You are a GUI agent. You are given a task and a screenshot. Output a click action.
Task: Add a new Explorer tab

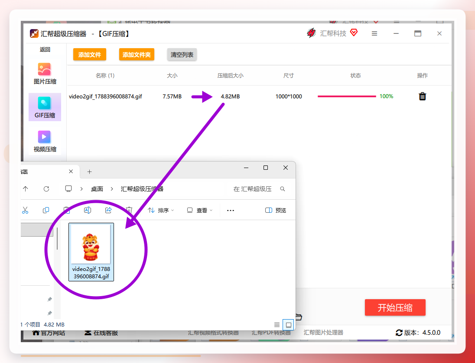pos(89,172)
